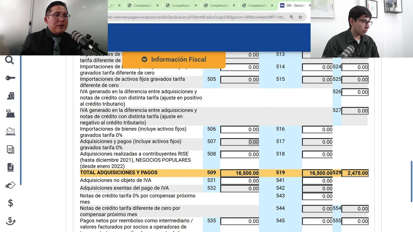Select the building with person sidebar icon
Screen dimensions: 413x232
(x=10, y=96)
